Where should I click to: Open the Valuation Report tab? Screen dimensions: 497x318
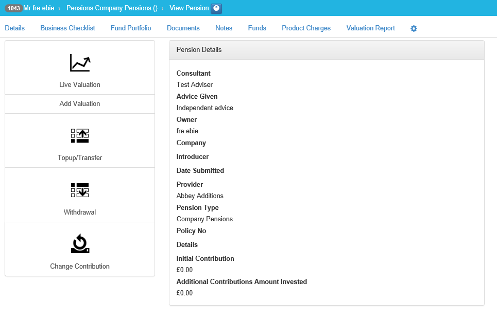(x=370, y=28)
